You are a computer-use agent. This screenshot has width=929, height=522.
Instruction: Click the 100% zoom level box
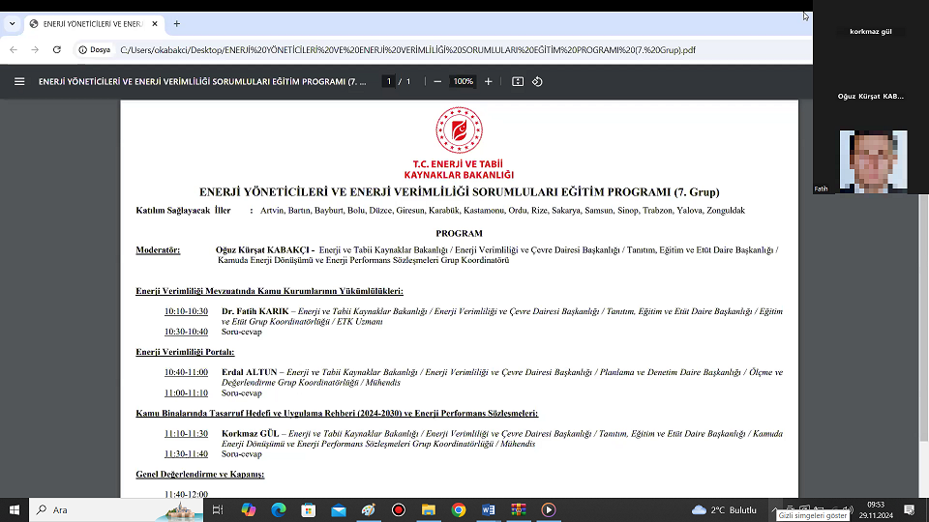[463, 81]
